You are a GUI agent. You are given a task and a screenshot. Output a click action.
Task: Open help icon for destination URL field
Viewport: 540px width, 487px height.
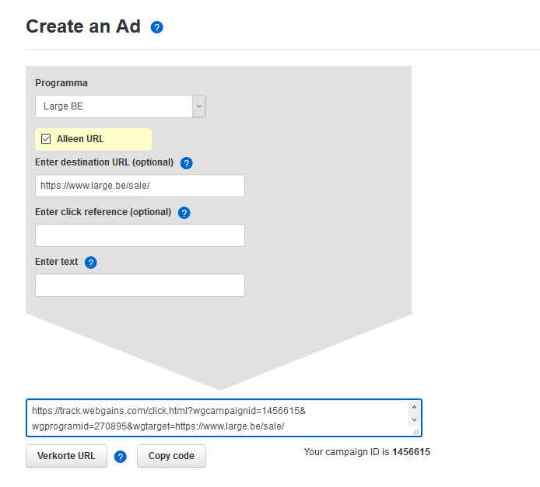point(186,163)
